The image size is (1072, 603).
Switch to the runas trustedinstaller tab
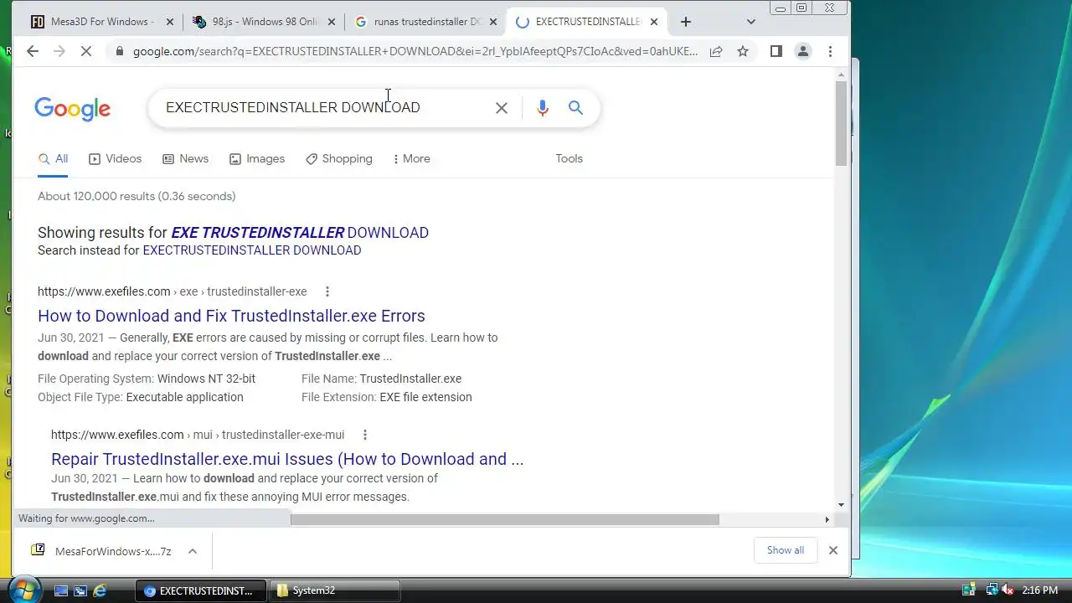click(424, 22)
